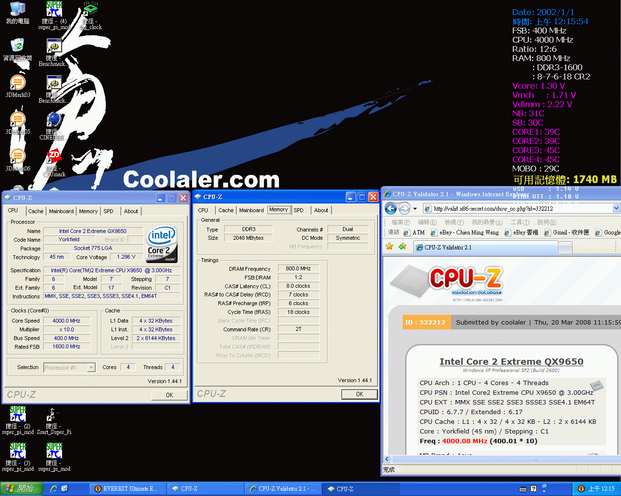
Task: Open the Gmail - 收件匣 bookmark
Action: [567, 232]
